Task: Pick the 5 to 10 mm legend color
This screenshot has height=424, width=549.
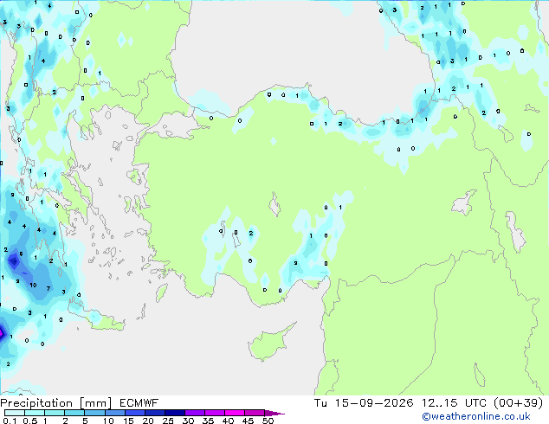Action: 94,413
